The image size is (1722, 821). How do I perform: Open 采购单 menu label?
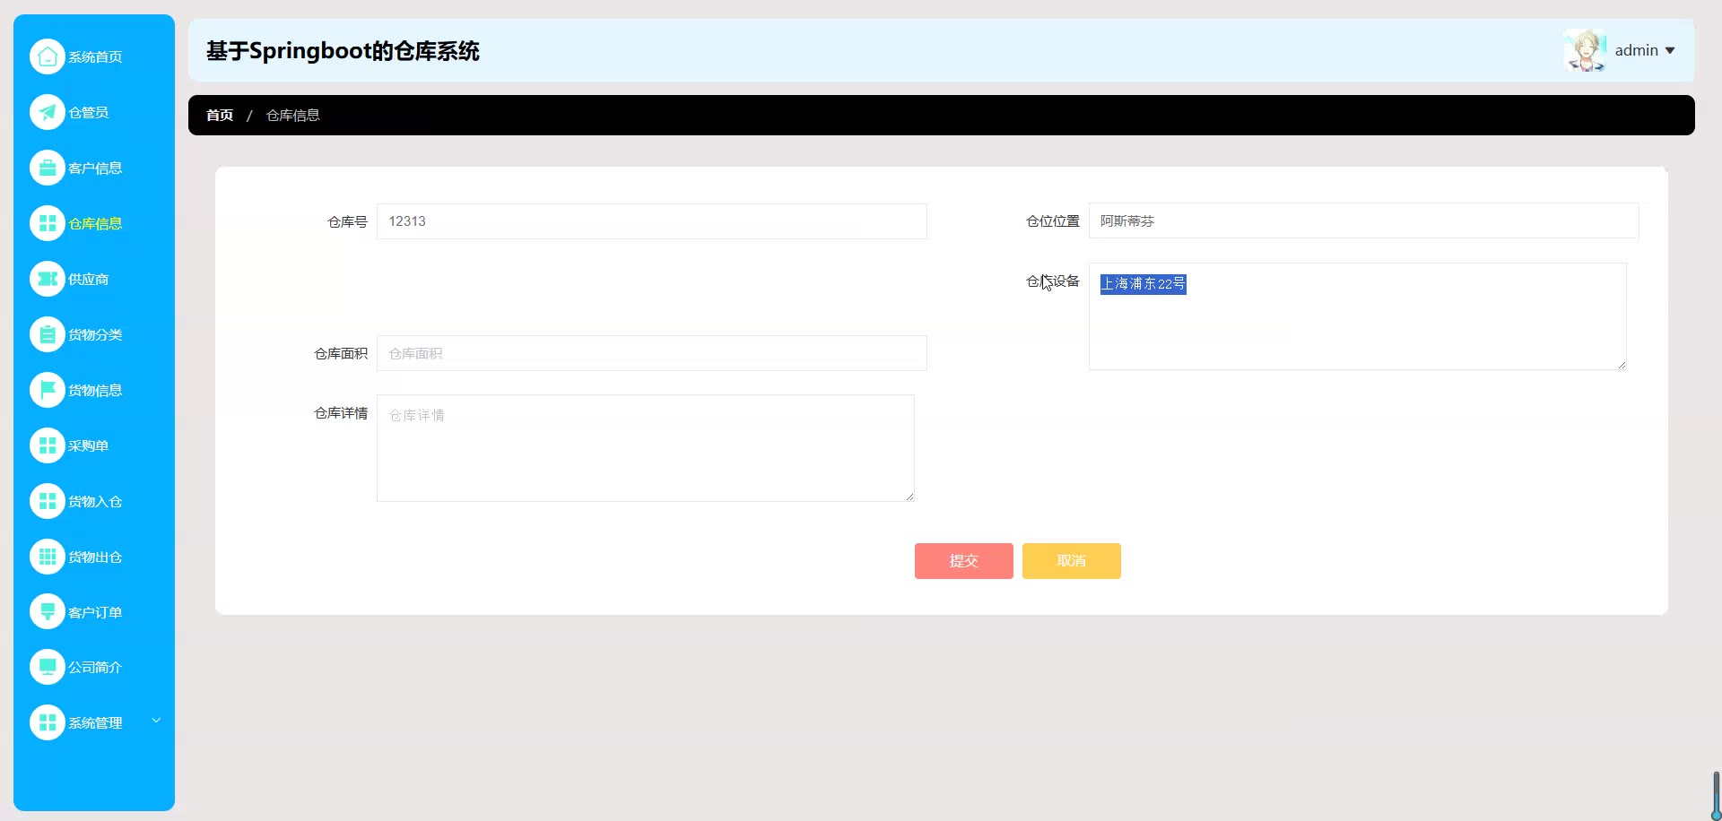pos(89,445)
